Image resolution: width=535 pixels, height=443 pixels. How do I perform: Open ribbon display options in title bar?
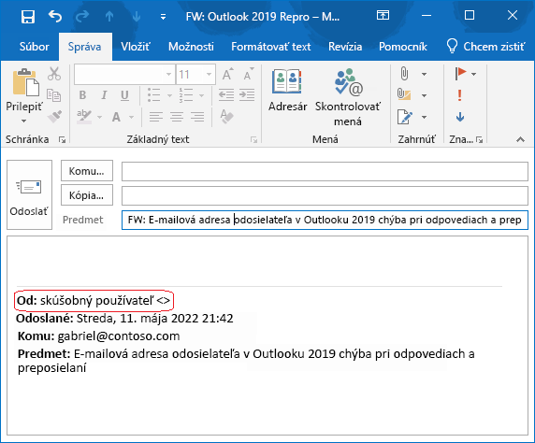coord(383,15)
